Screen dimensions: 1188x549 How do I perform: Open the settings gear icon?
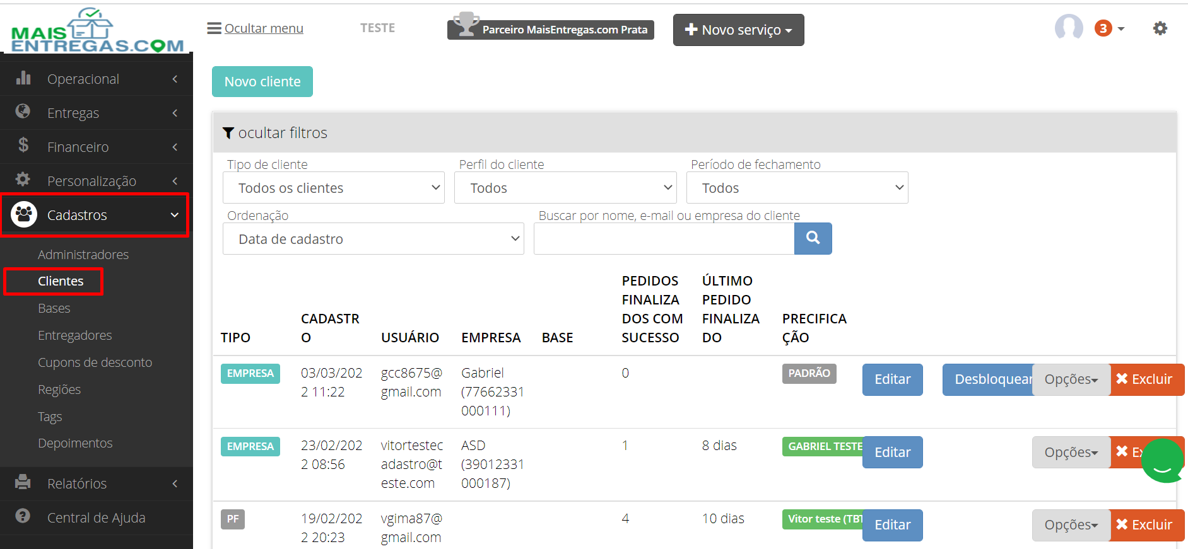click(1160, 28)
